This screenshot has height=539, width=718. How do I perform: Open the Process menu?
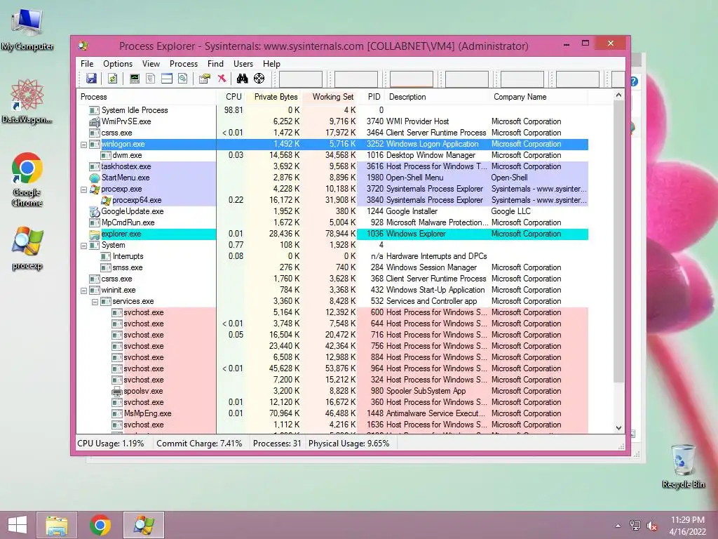184,64
